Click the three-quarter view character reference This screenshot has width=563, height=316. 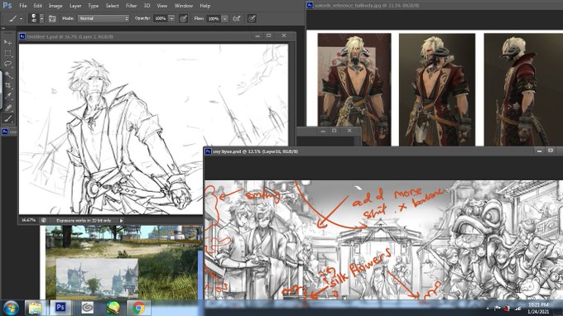click(x=437, y=89)
